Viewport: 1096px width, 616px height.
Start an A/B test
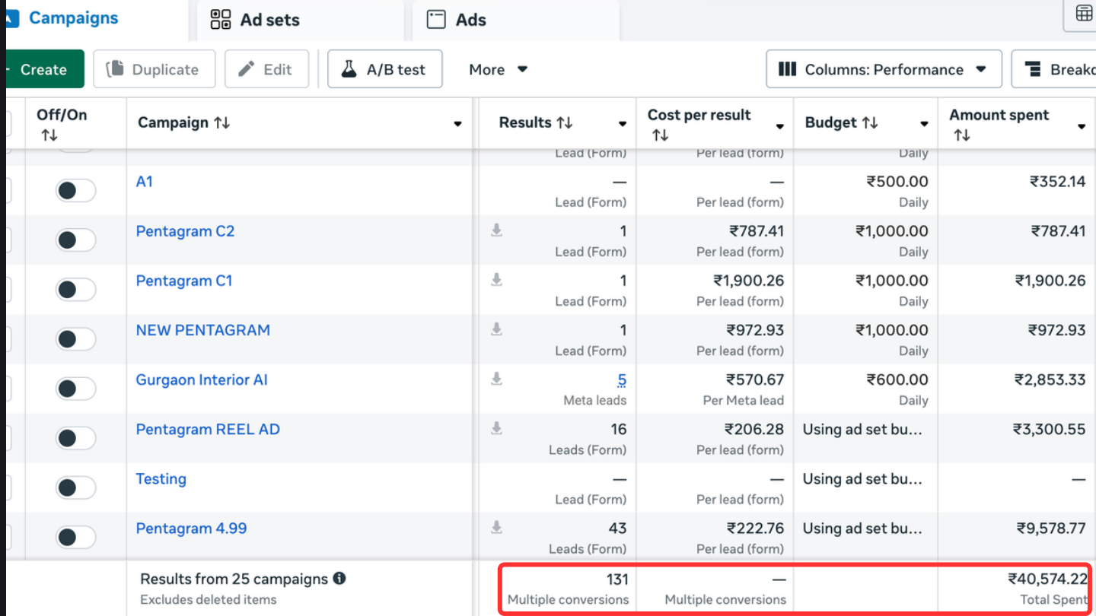(385, 69)
